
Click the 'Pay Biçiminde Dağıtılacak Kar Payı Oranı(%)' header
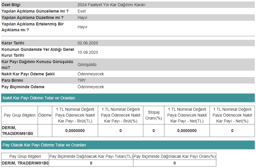tap(175, 156)
